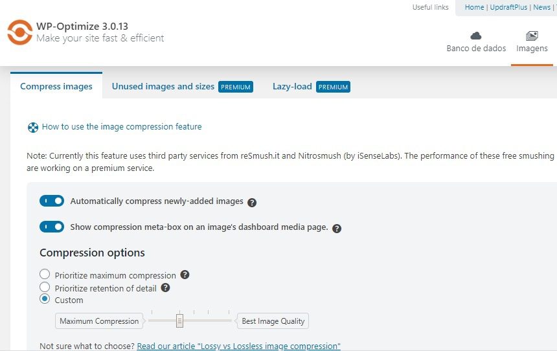Click the lifebuoy help icon beside How to use
This screenshot has width=557, height=351.
(32, 127)
